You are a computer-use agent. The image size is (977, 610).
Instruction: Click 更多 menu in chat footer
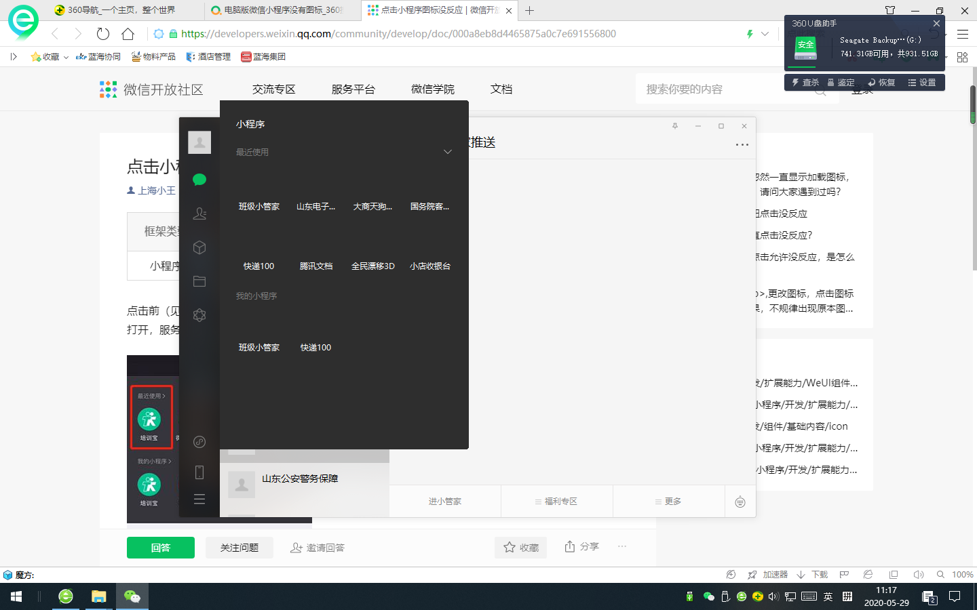668,502
